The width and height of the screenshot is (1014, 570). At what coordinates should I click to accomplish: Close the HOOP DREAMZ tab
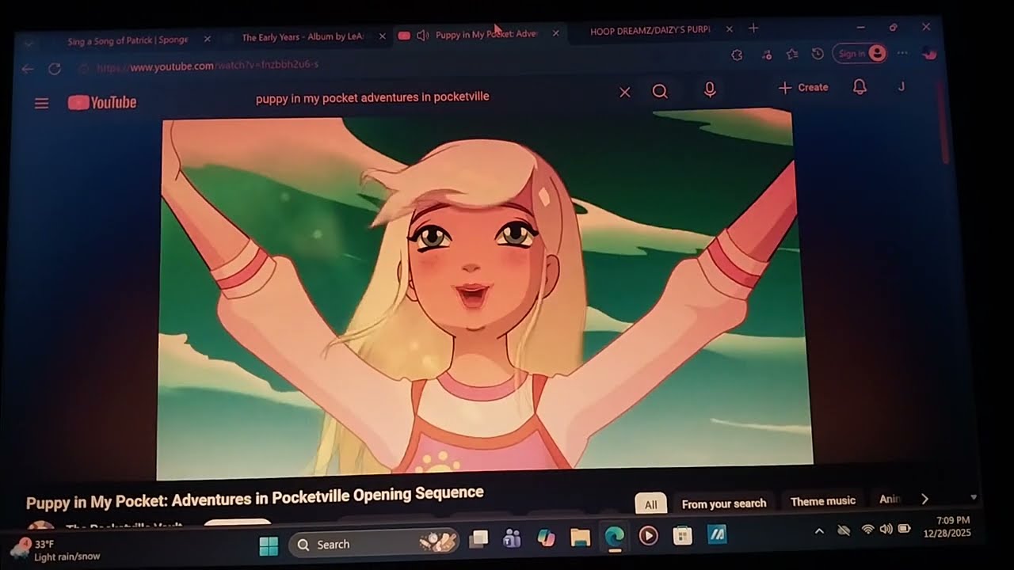(729, 29)
